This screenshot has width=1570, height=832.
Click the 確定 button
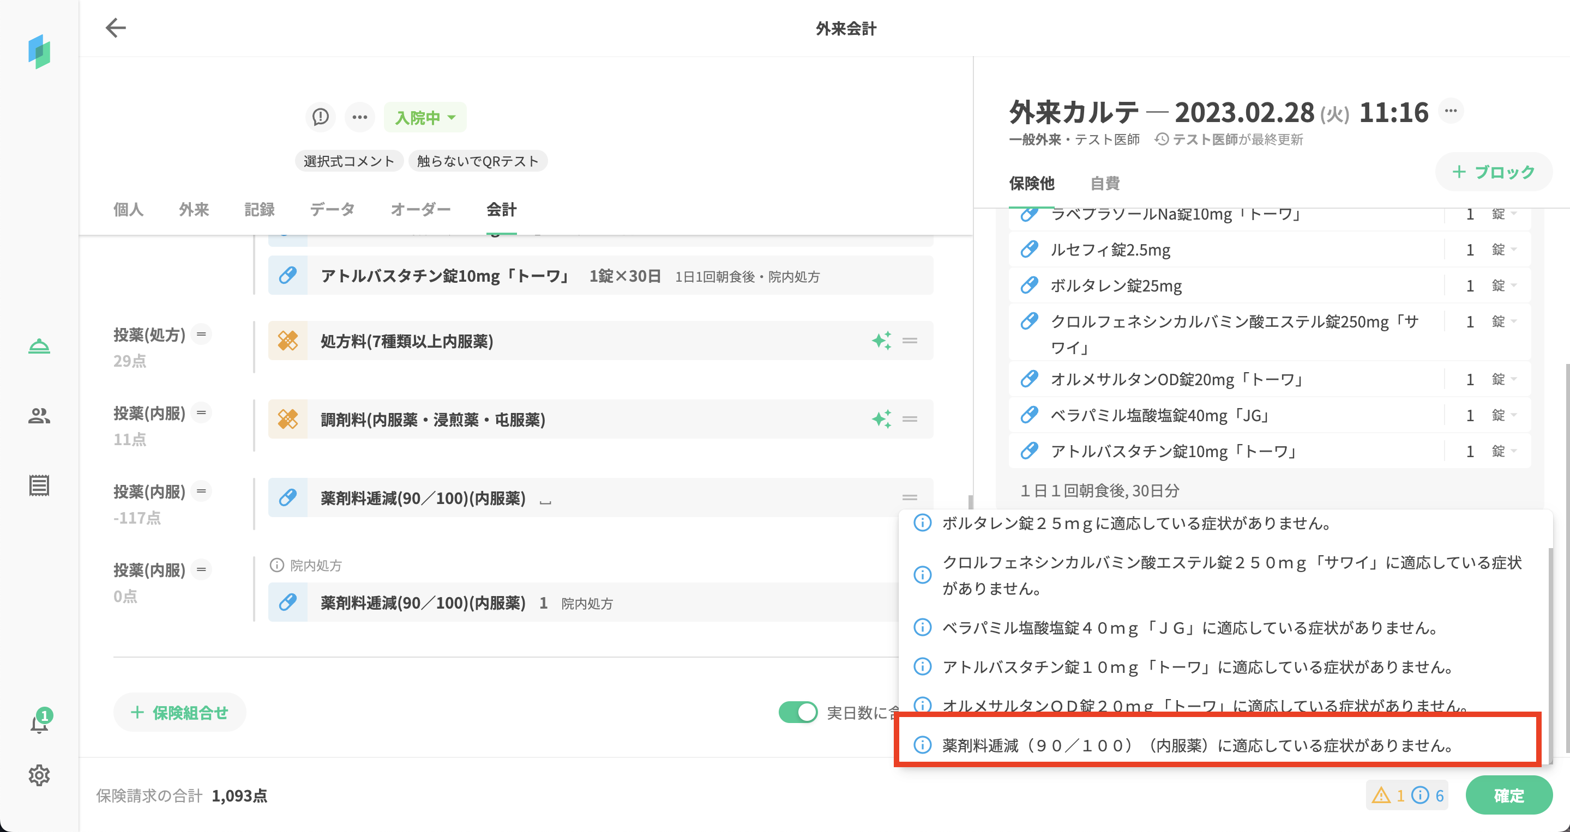(1508, 795)
